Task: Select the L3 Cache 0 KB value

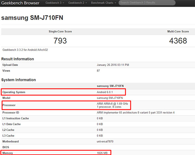Action: coord(100,136)
